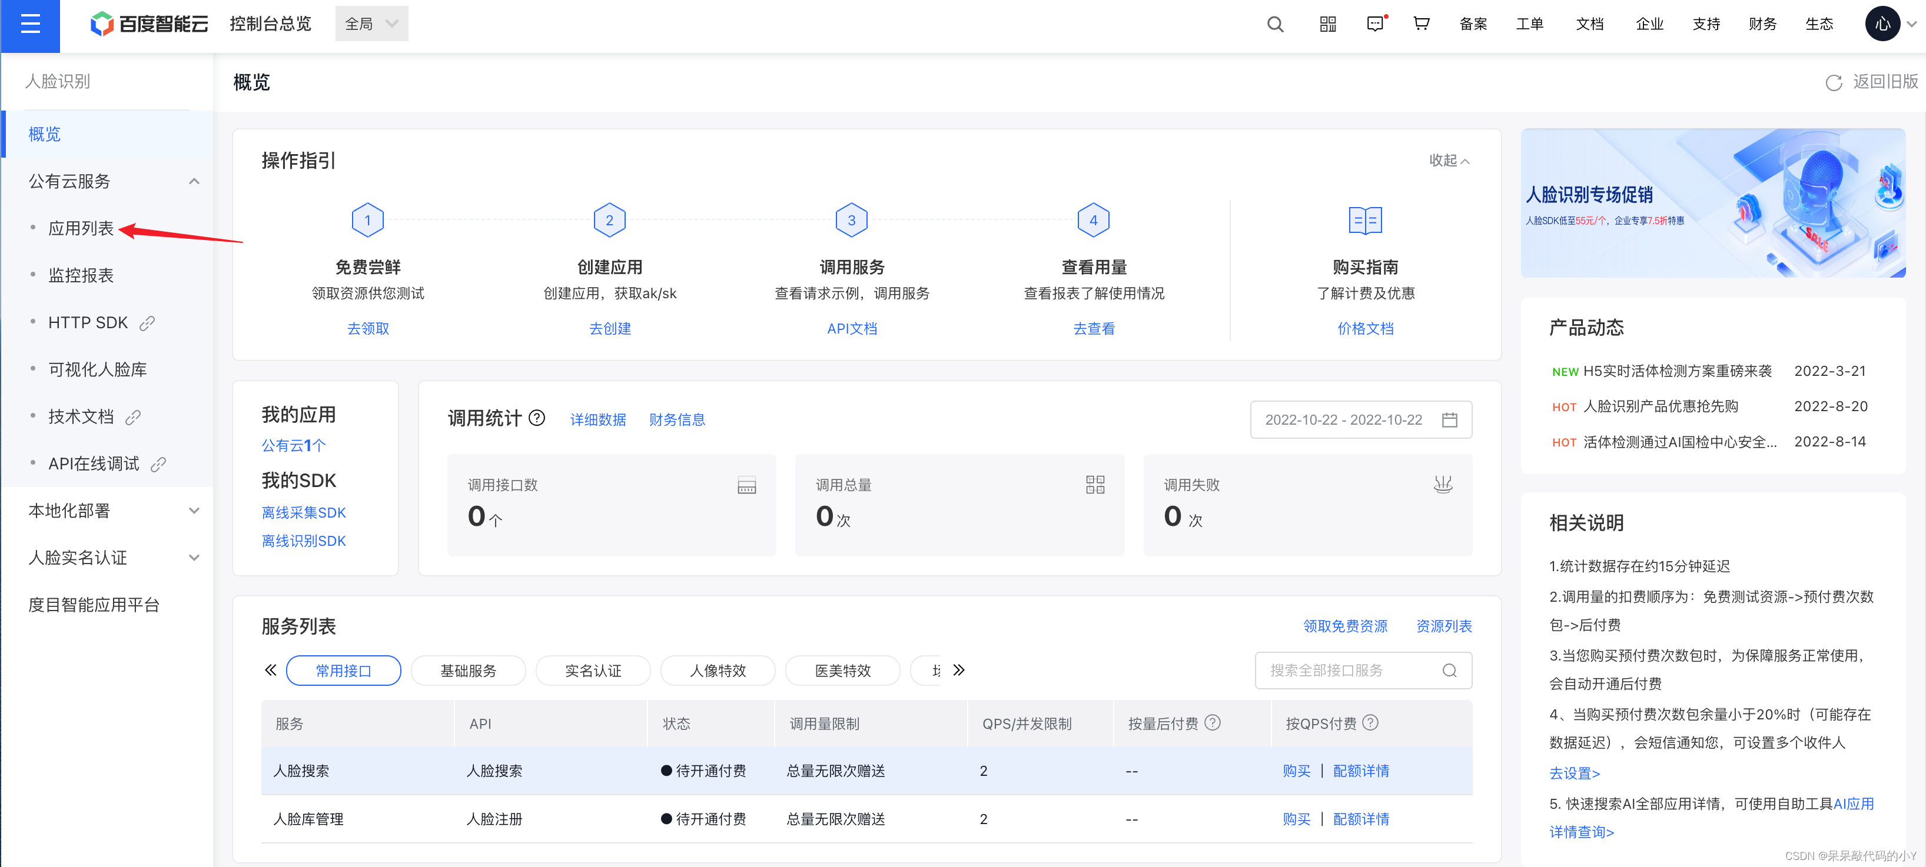Open 可视化人脸库 in the sidebar

[x=97, y=370]
